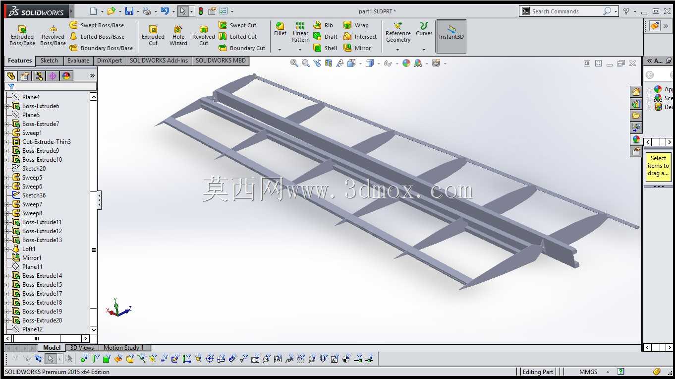Click the feature tree scroll down arrow
Image resolution: width=675 pixels, height=379 pixels.
[x=94, y=329]
